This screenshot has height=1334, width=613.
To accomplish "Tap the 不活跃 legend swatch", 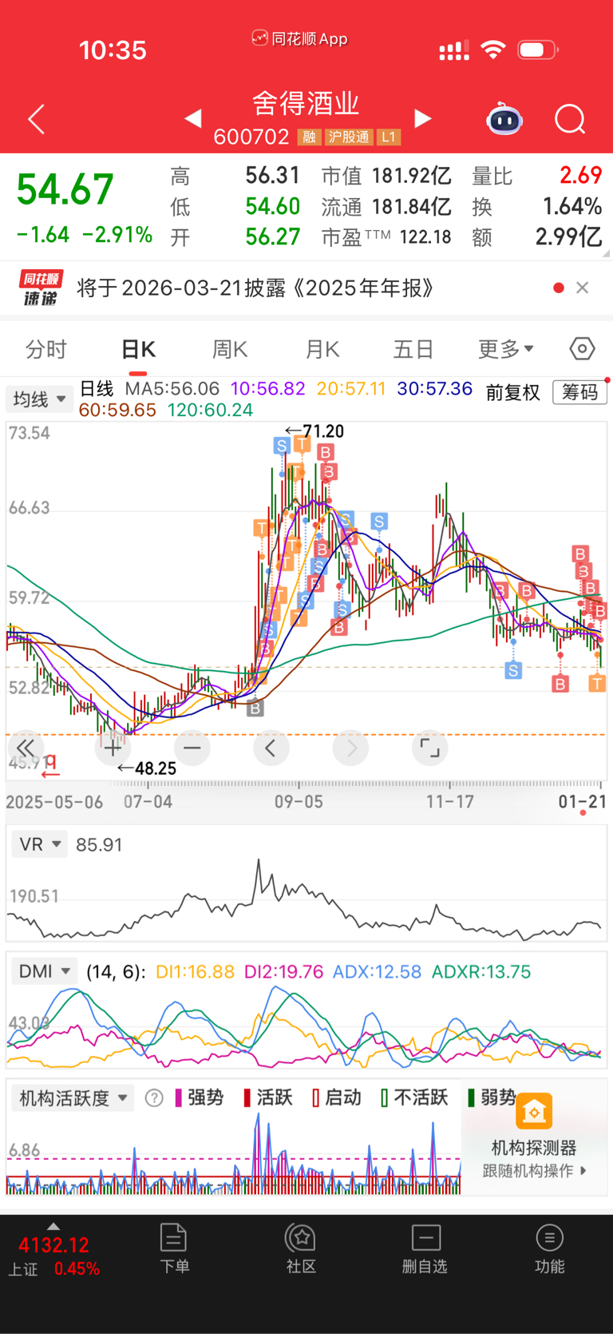I will point(385,1098).
